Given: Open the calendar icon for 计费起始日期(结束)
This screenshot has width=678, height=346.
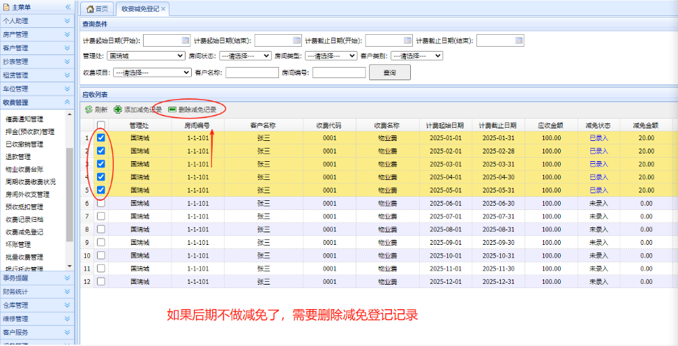Looking at the screenshot, I should click(x=296, y=40).
